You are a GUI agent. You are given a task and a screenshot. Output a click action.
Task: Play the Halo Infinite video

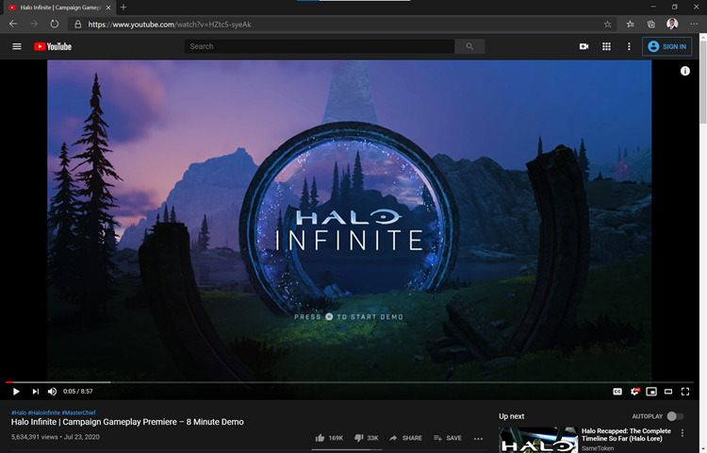pyautogui.click(x=16, y=391)
